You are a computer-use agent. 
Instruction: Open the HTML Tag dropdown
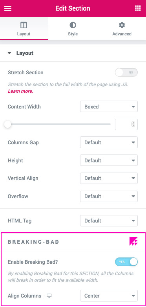109,221
